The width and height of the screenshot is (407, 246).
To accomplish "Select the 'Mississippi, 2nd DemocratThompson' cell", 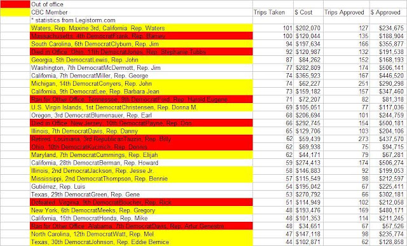I will (x=141, y=179).
